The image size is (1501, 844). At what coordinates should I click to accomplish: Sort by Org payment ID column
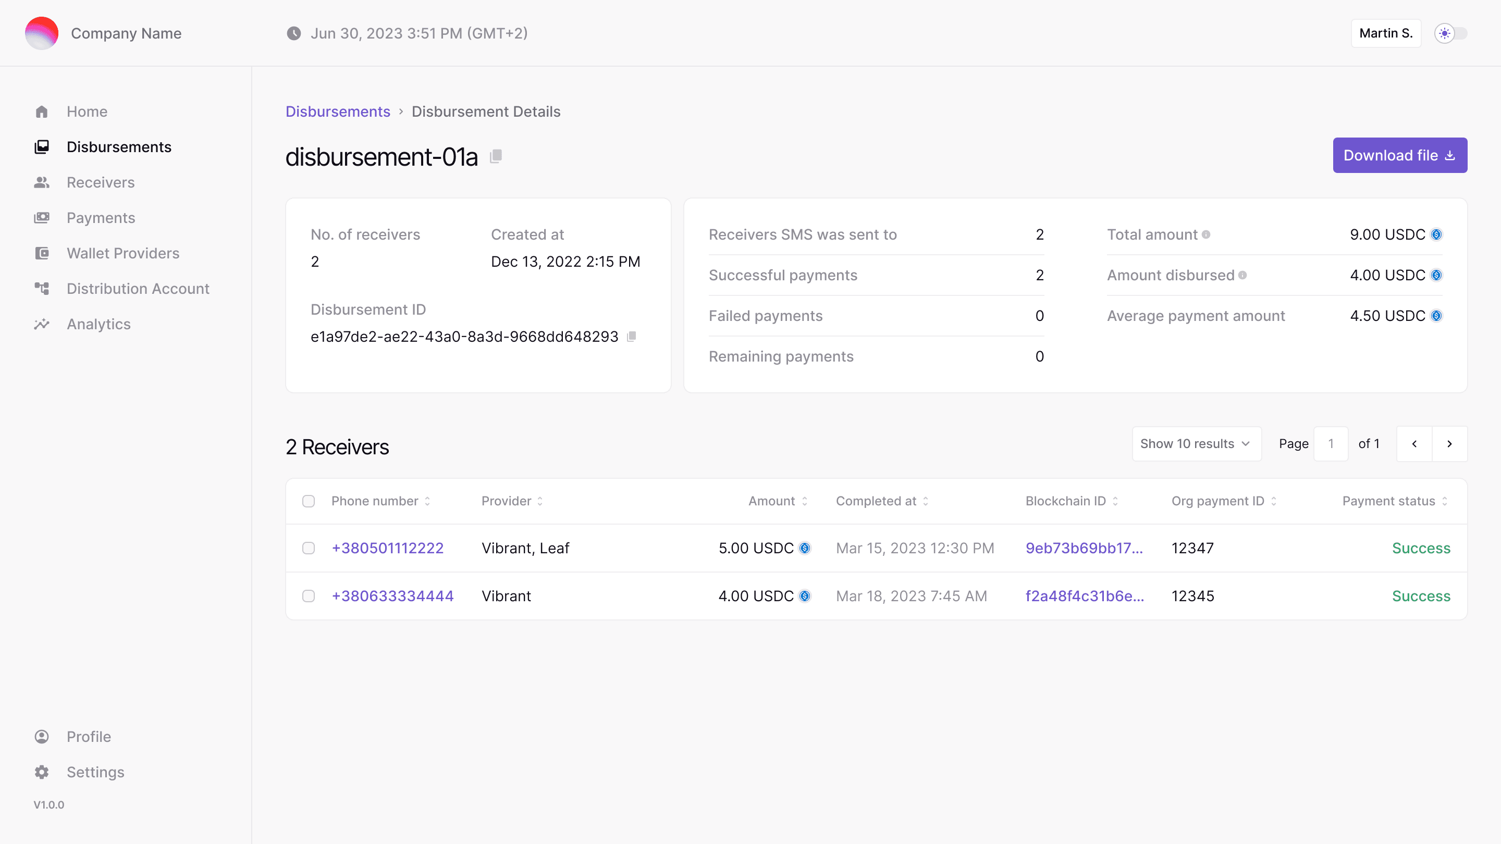click(1224, 501)
